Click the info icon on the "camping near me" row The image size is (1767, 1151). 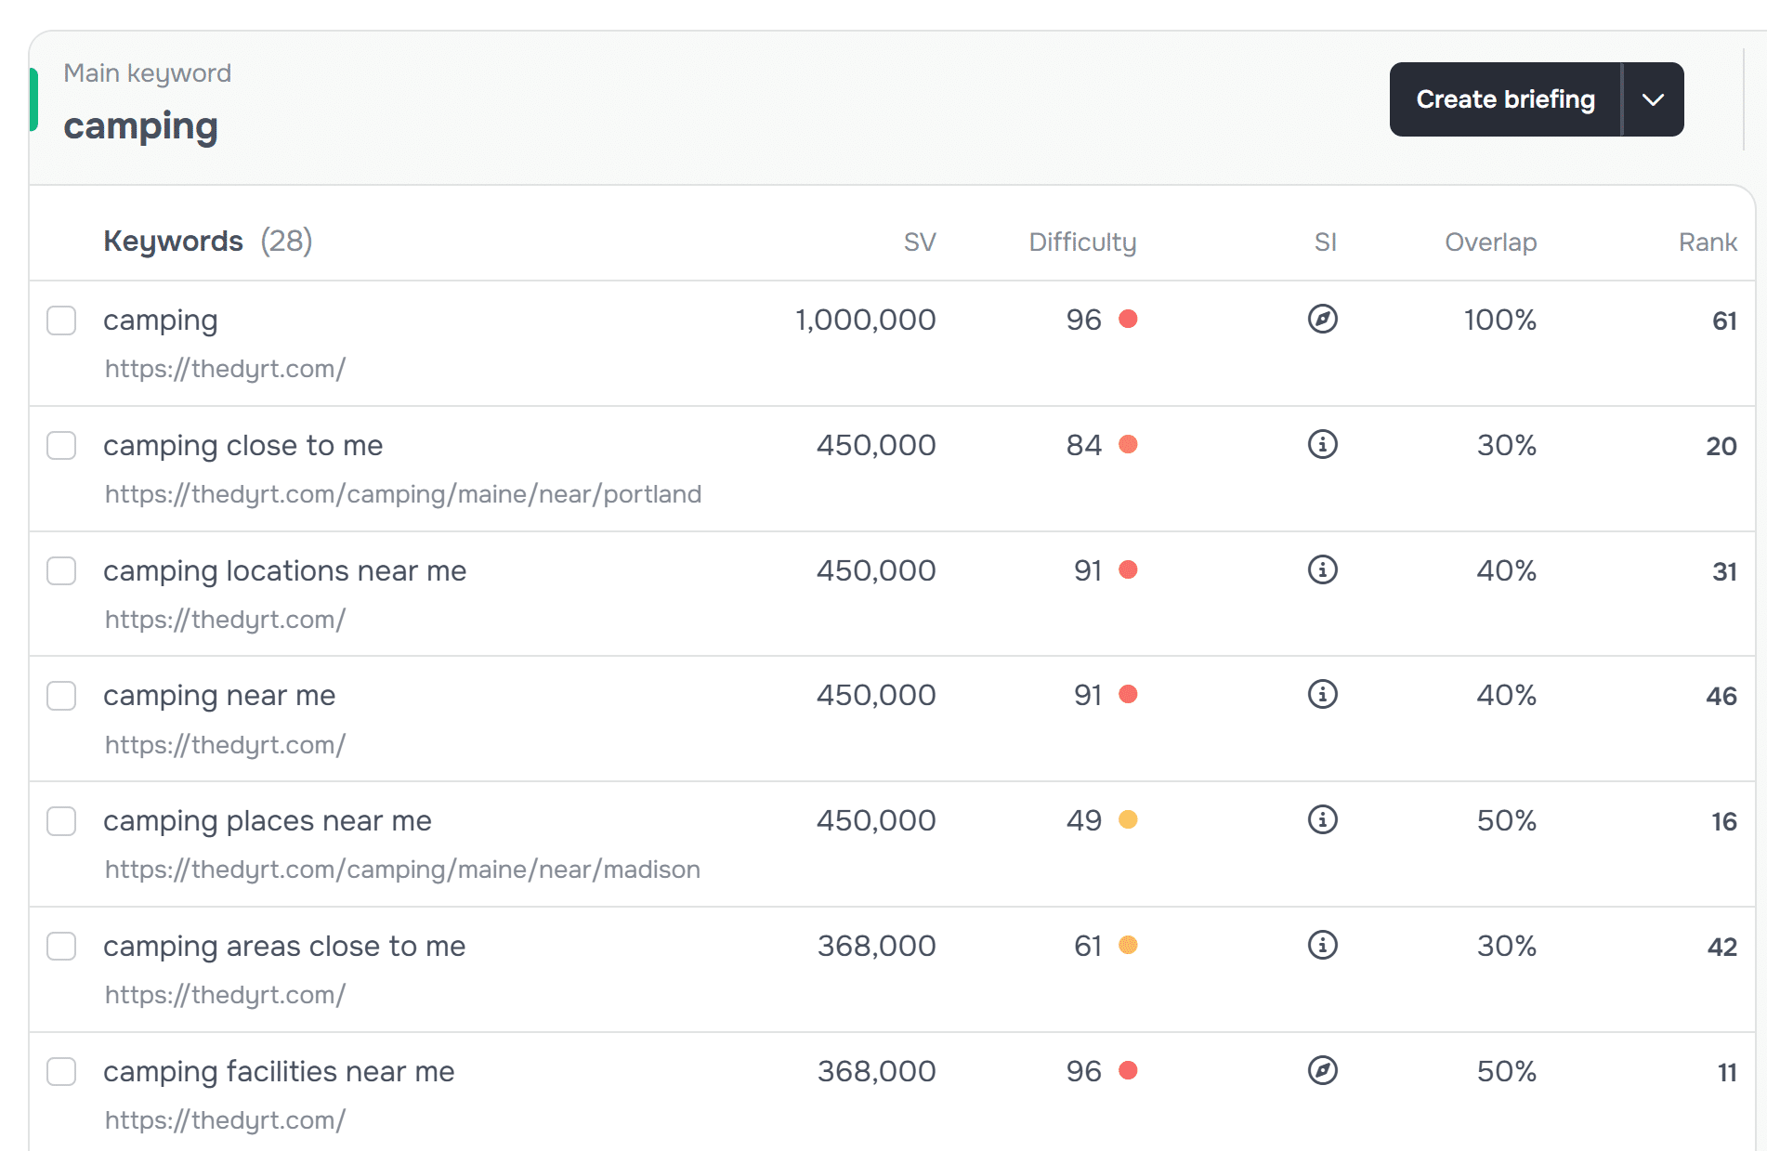(x=1322, y=695)
